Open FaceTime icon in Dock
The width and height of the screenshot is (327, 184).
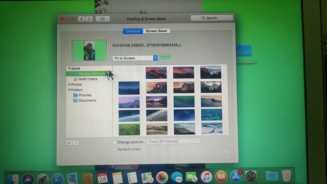pyautogui.click(x=192, y=177)
